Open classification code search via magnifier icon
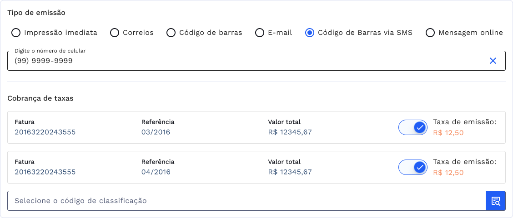This screenshot has height=218, width=513. coord(496,201)
